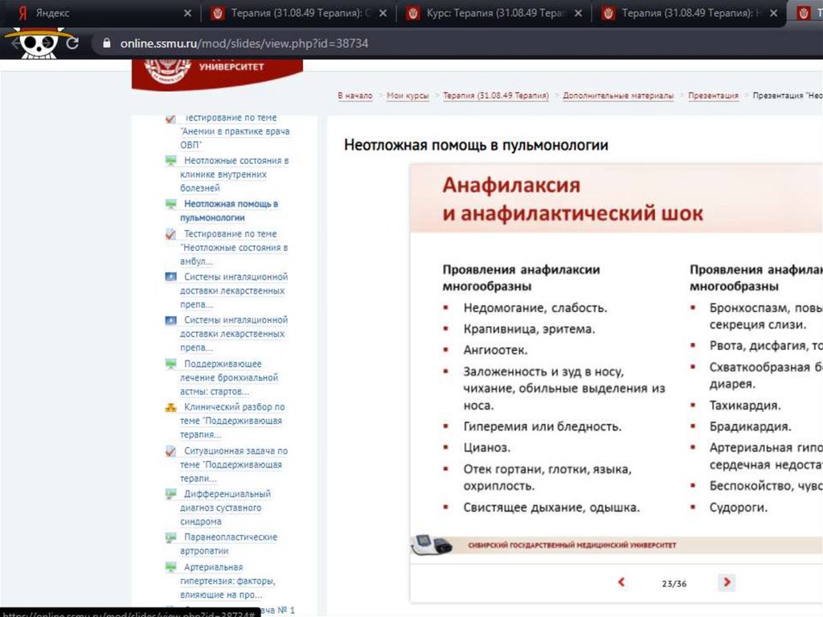Reload the page with the refresh icon

[x=72, y=43]
